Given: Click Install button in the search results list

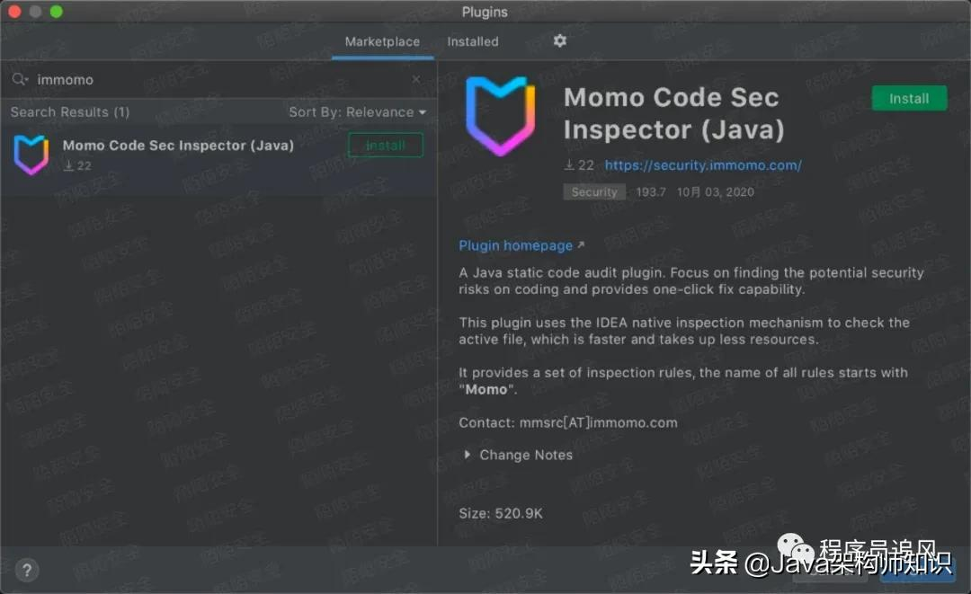Looking at the screenshot, I should 385,145.
